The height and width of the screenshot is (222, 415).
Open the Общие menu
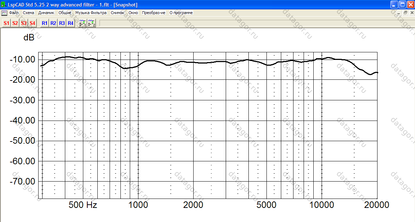[65, 13]
